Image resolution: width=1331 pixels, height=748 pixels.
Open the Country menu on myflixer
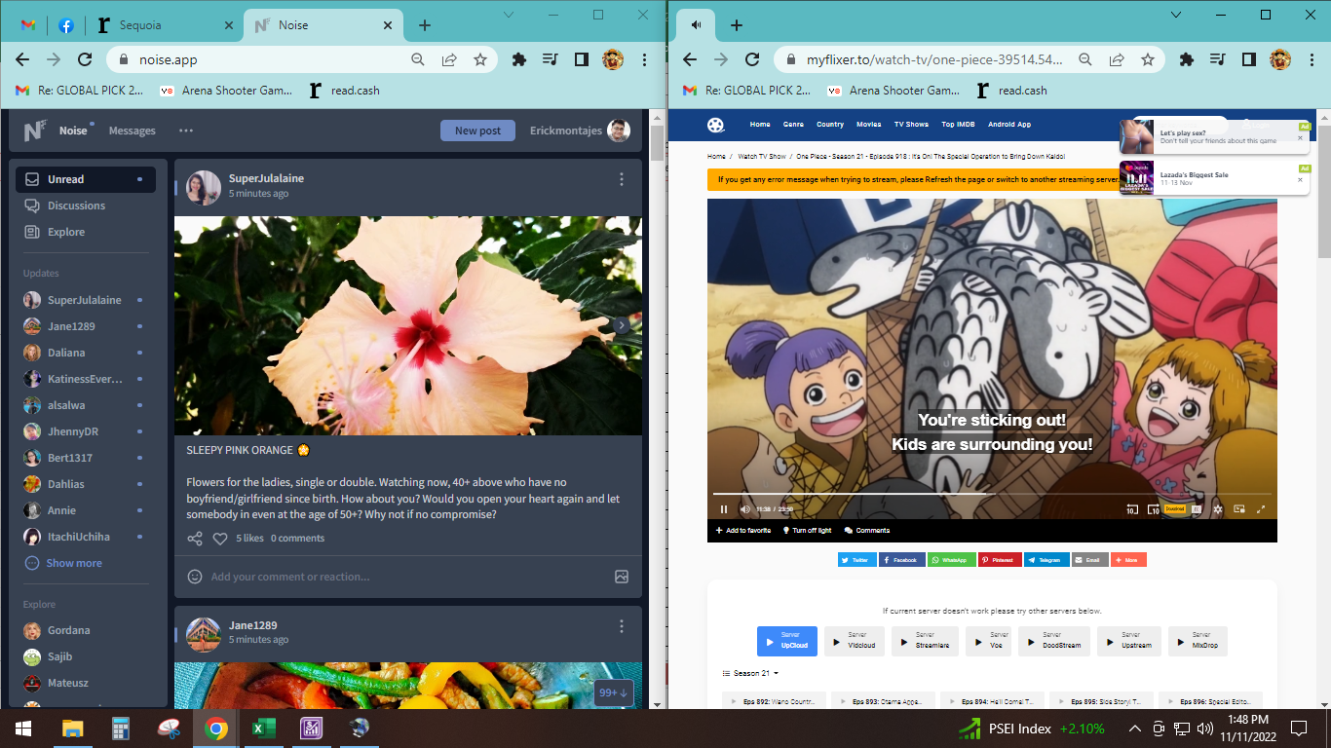pyautogui.click(x=830, y=125)
